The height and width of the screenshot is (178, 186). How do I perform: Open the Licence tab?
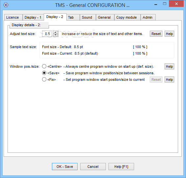[13, 17]
